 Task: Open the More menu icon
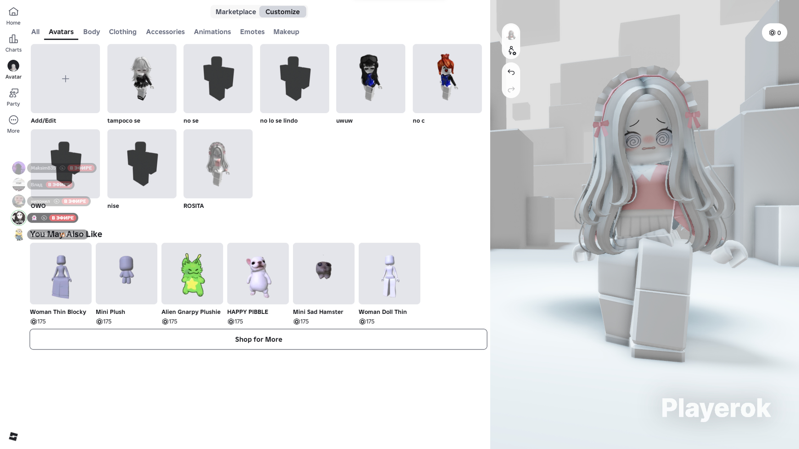(13, 120)
